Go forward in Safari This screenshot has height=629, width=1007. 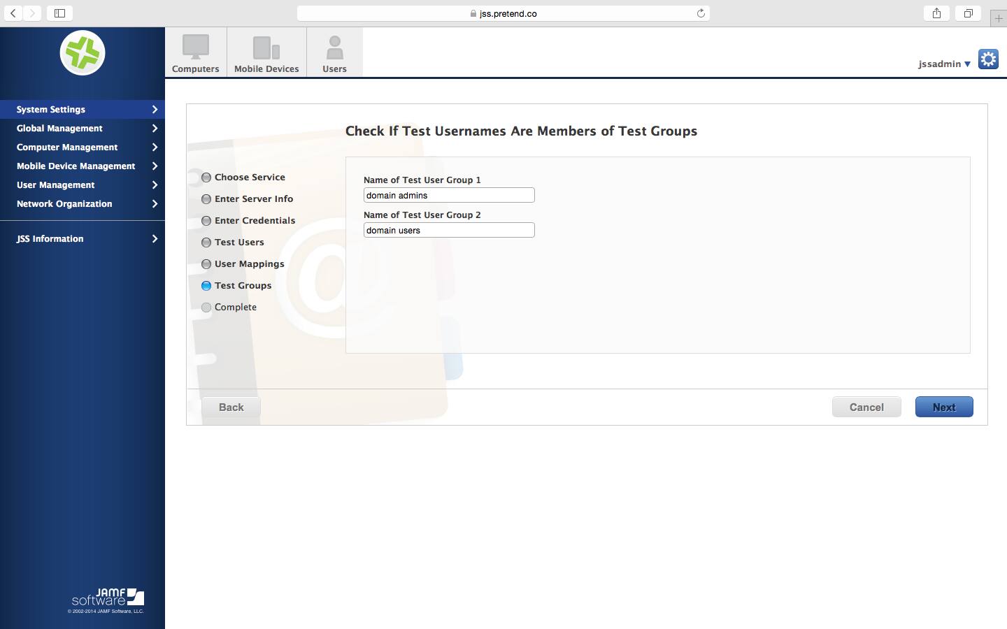coord(32,13)
